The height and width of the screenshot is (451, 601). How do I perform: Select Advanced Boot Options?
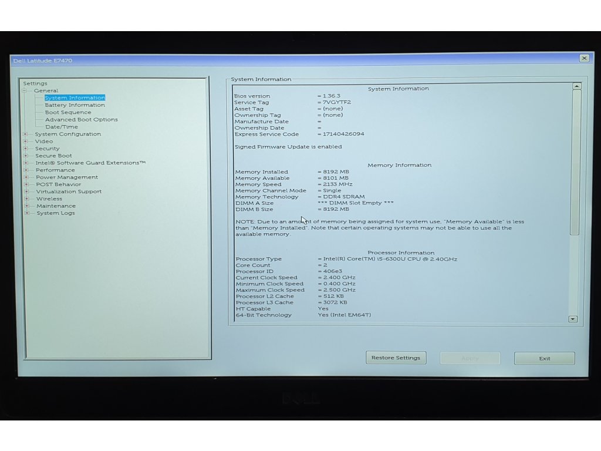pos(81,120)
